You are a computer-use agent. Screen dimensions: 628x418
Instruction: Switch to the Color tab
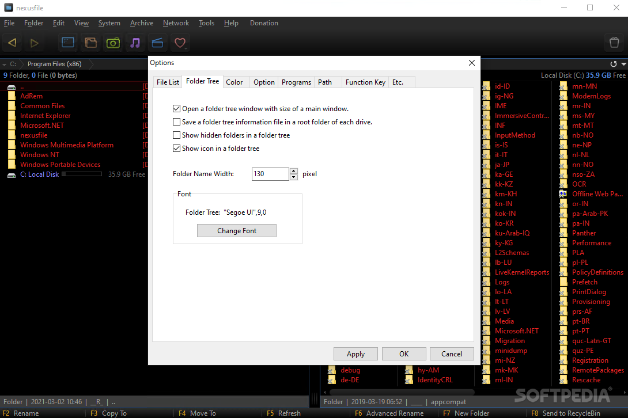pos(234,82)
